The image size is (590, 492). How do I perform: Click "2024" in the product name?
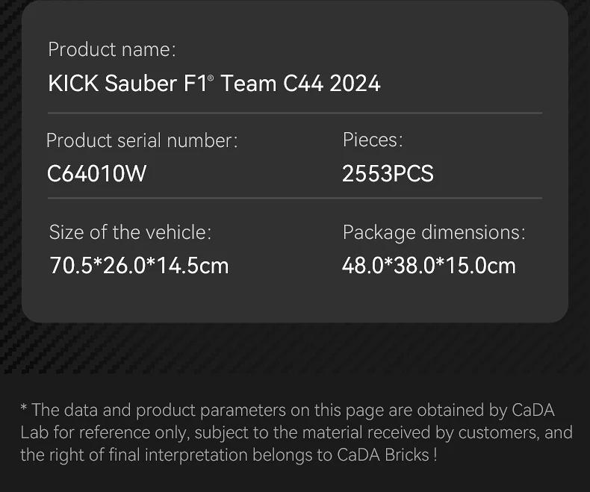tap(355, 83)
